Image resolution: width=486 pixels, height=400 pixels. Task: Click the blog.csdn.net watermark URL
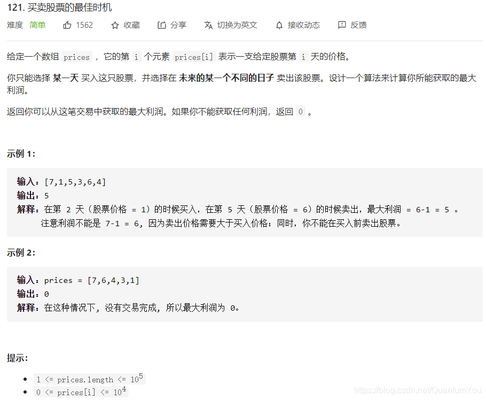pos(418,390)
